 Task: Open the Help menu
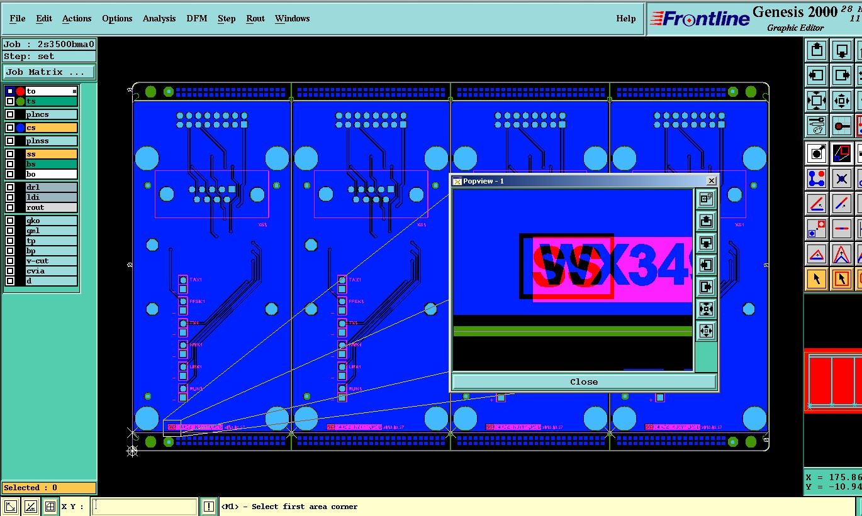pos(626,18)
